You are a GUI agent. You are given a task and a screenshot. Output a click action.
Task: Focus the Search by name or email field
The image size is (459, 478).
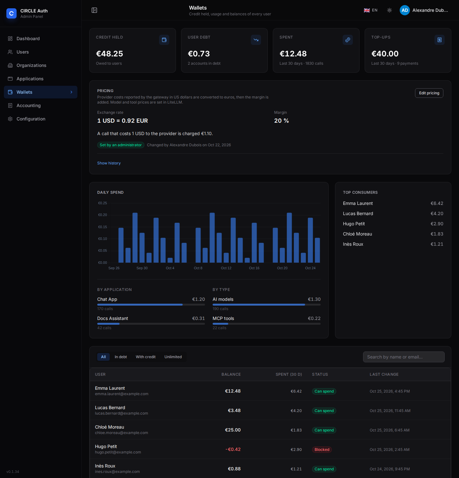click(404, 357)
